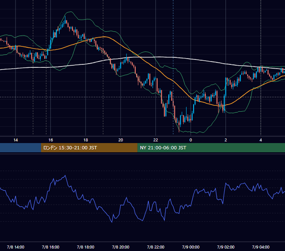Viewport: 285px width, 251px height.
Task: Click the 18 hour label on chart axis
Action: pyautogui.click(x=85, y=140)
